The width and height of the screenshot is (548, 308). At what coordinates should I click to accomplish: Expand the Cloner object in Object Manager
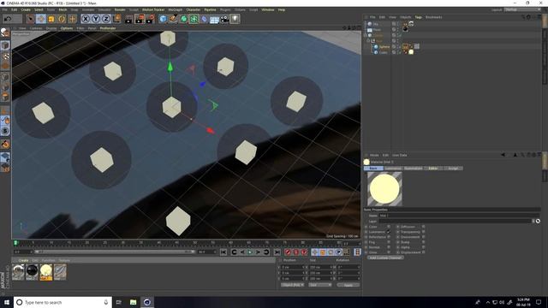[x=366, y=35]
